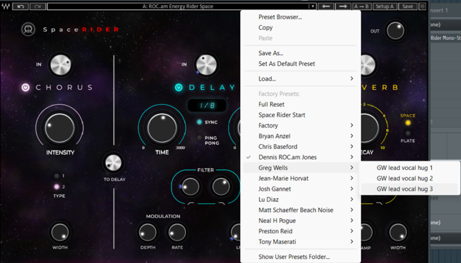Viewport: 461px width, 263px height.
Task: Click the modulation DEPTH knob
Action: click(x=148, y=232)
